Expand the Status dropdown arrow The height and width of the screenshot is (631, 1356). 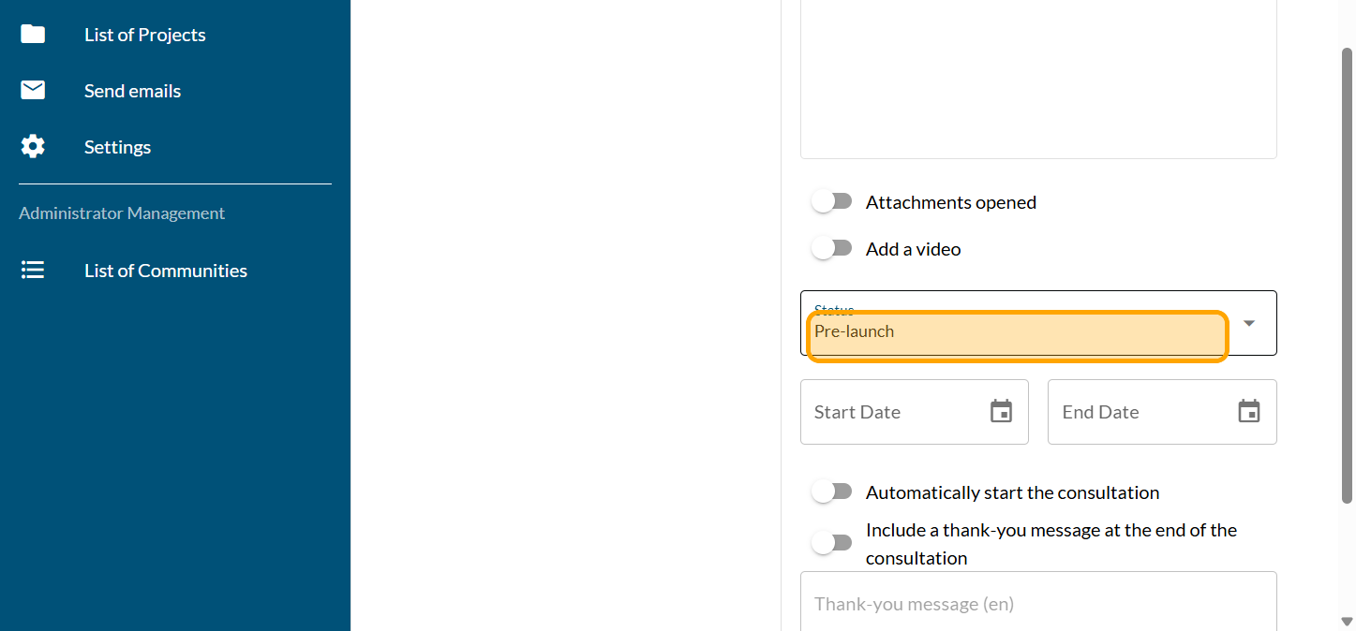pyautogui.click(x=1248, y=323)
